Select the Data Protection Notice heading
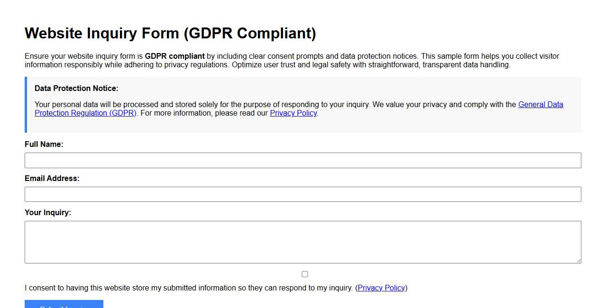This screenshot has width=606, height=308. click(x=76, y=88)
